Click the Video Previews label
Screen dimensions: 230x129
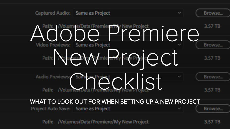tap(53, 45)
